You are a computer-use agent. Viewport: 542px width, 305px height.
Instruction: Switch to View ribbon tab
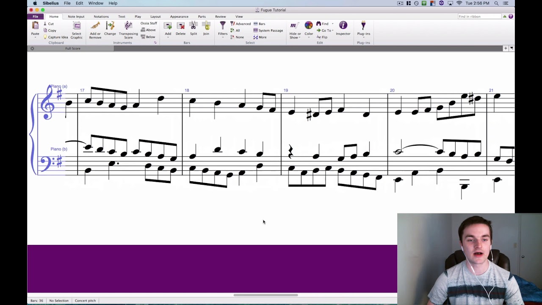tap(239, 17)
